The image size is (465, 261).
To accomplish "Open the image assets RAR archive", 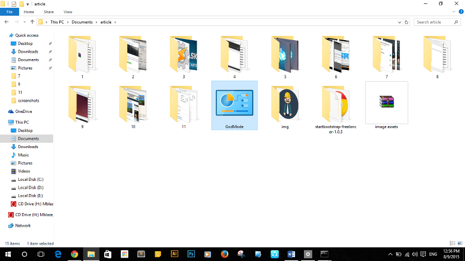I will pyautogui.click(x=386, y=102).
